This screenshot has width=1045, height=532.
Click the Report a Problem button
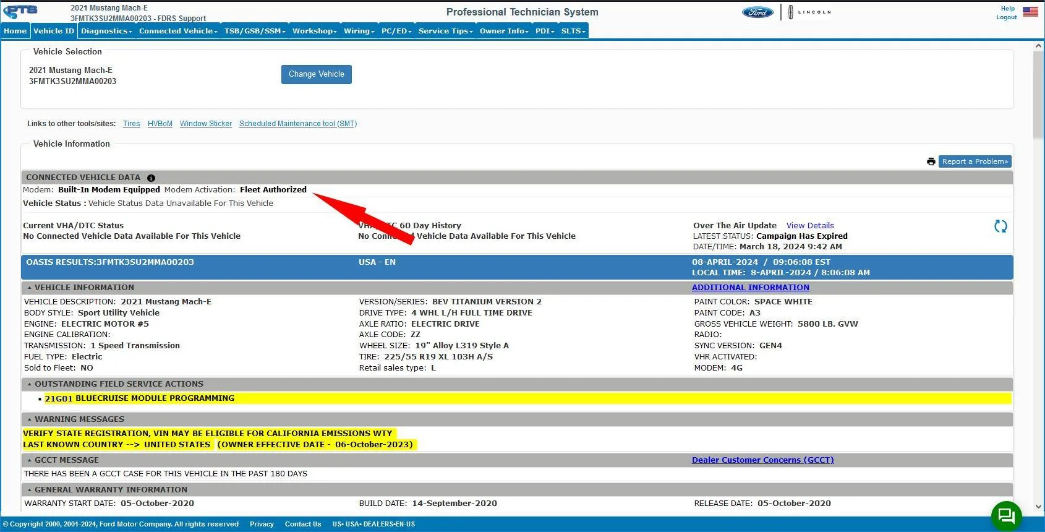(975, 161)
